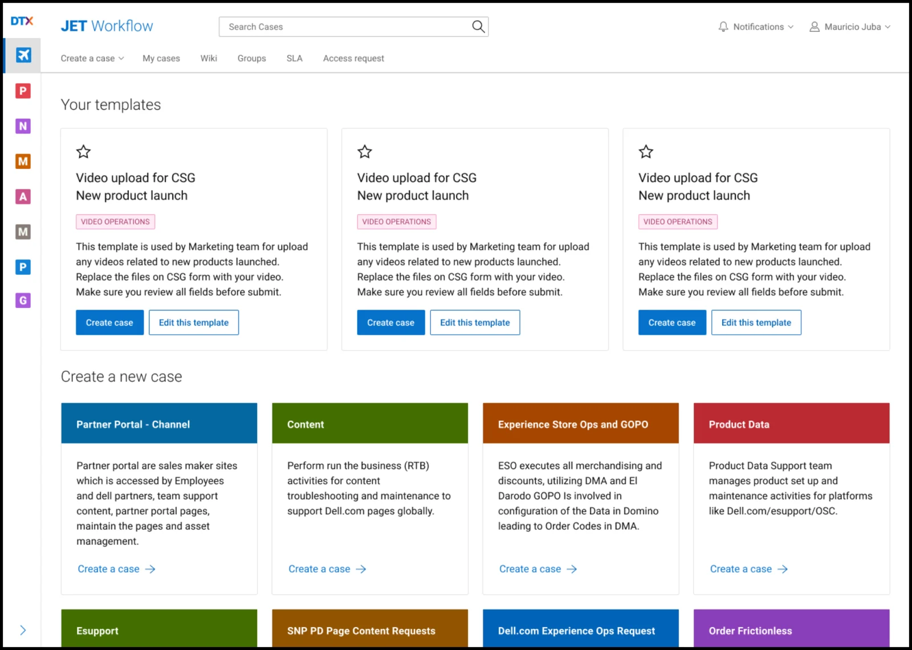Screen dimensions: 912x650
Task: Click VIDEO OPERATIONS tag on third template
Action: [678, 222]
